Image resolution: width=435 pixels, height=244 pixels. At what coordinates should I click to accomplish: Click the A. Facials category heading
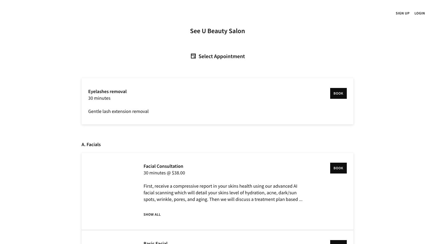[x=91, y=145]
